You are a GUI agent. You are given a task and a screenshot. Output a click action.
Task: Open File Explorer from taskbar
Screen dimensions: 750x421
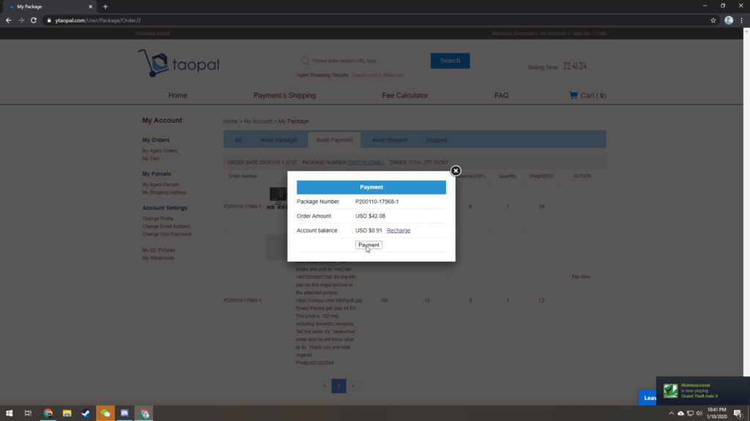[67, 414]
